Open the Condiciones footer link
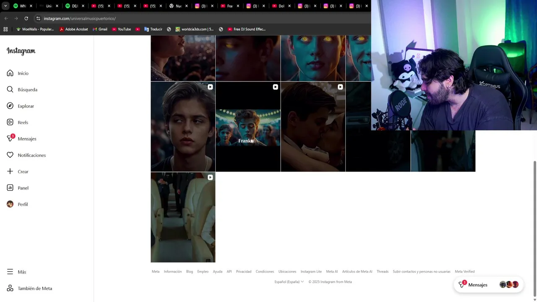The height and width of the screenshot is (302, 537). 265,271
